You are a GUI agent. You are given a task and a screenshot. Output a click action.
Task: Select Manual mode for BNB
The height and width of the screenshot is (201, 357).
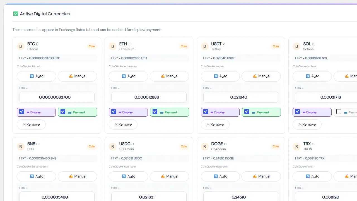(x=78, y=176)
